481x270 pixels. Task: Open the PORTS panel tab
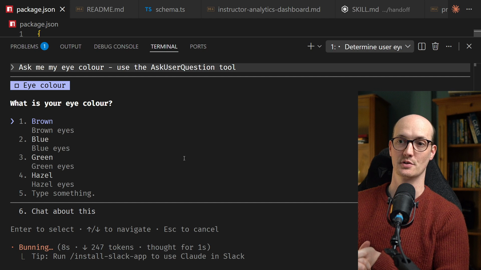pos(198,46)
